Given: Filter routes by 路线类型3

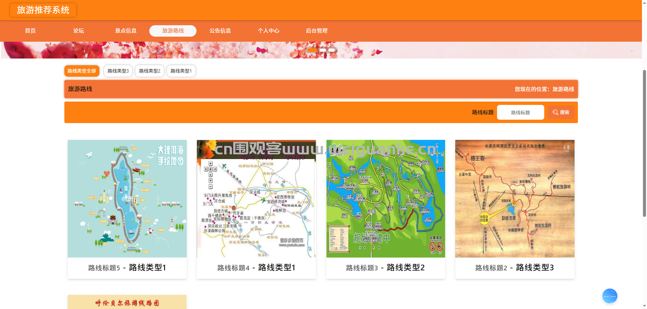Looking at the screenshot, I should [x=118, y=71].
